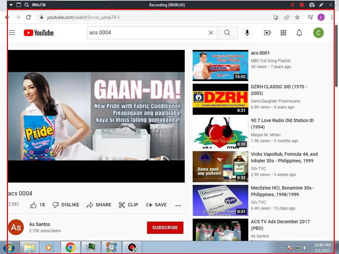The image size is (339, 254).
Task: Click the install app icon in address bar
Action: point(276,17)
